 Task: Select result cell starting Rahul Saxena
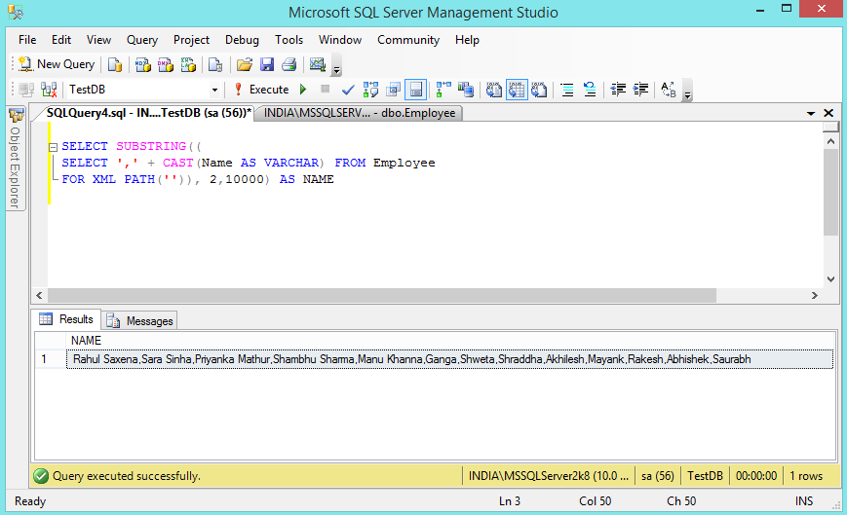(450, 359)
